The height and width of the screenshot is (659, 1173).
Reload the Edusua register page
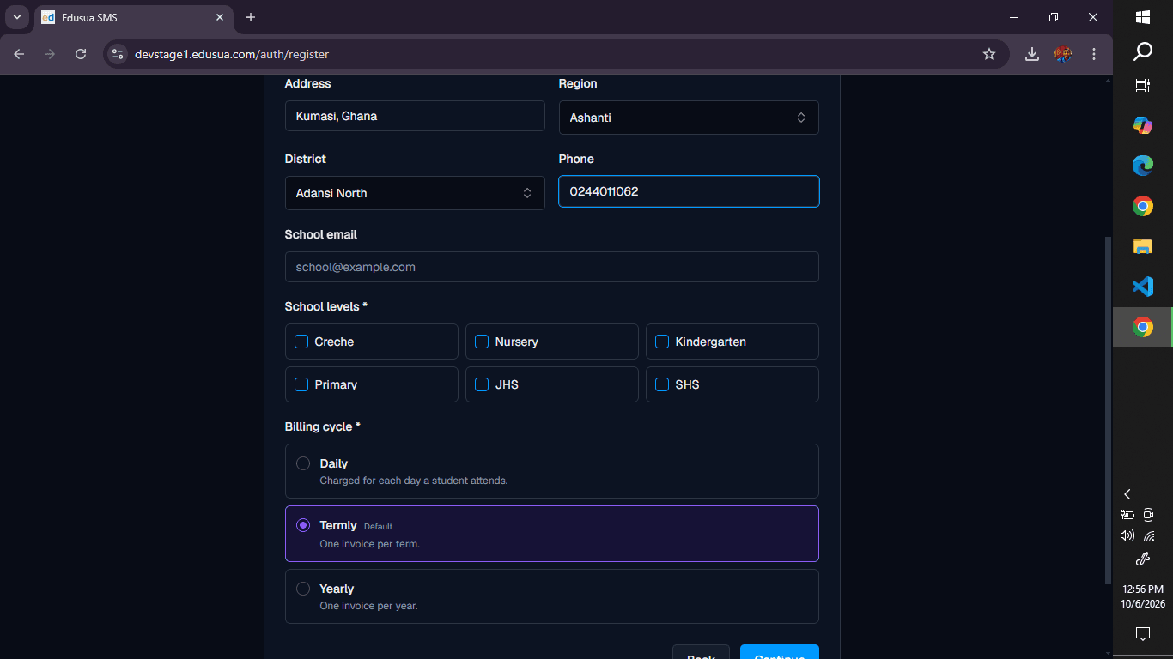tap(81, 54)
